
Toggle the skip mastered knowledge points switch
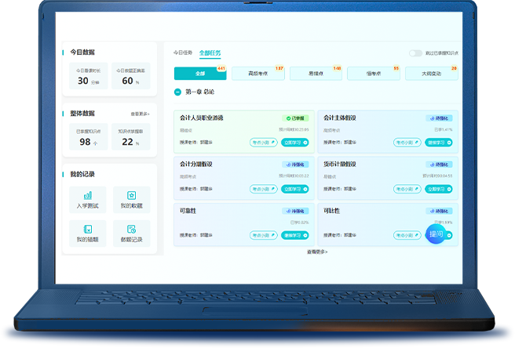coord(415,53)
